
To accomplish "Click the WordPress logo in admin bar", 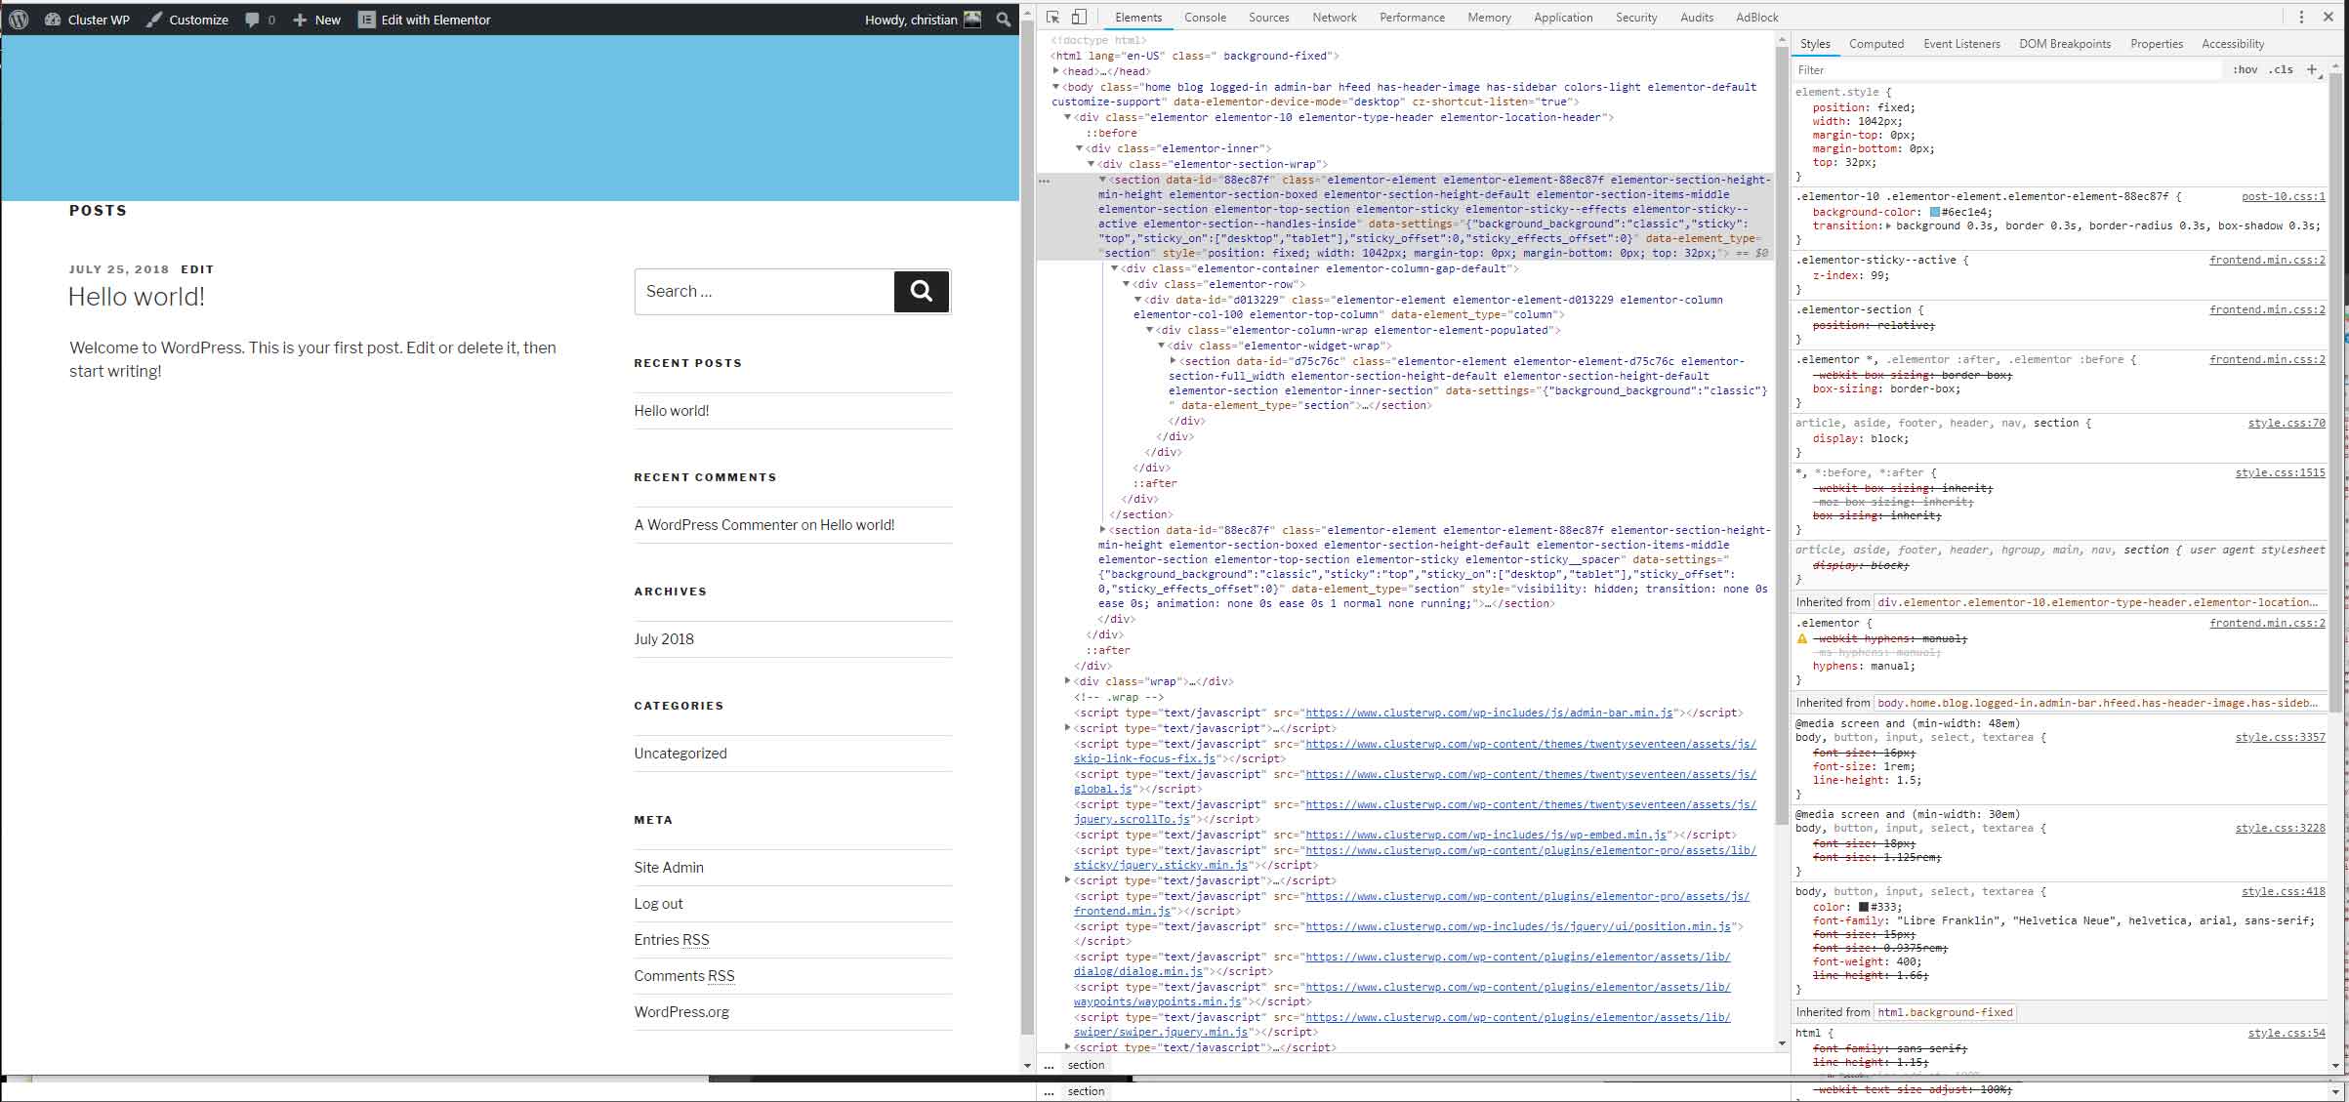I will coord(19,20).
